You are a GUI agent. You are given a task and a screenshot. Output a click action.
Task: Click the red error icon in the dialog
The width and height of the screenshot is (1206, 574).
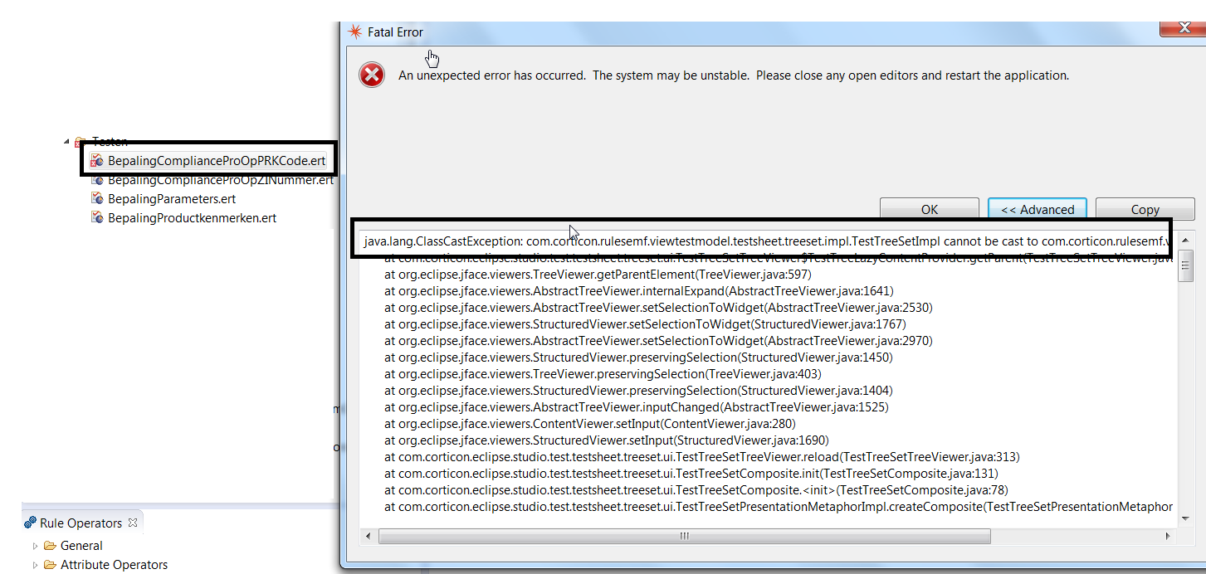372,74
